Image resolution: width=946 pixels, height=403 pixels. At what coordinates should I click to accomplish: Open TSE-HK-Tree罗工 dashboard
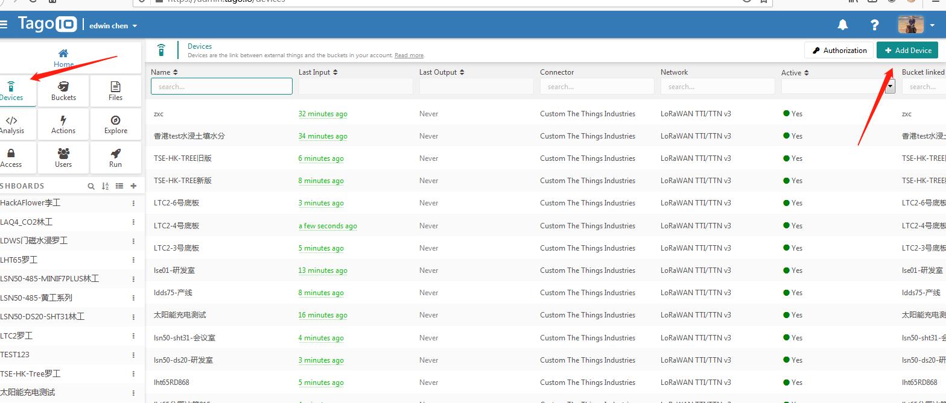click(30, 373)
